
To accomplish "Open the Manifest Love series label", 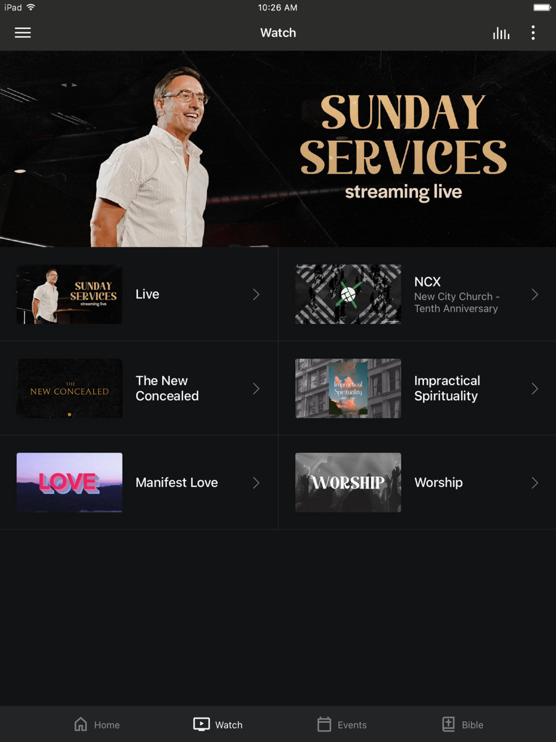I will click(x=177, y=482).
